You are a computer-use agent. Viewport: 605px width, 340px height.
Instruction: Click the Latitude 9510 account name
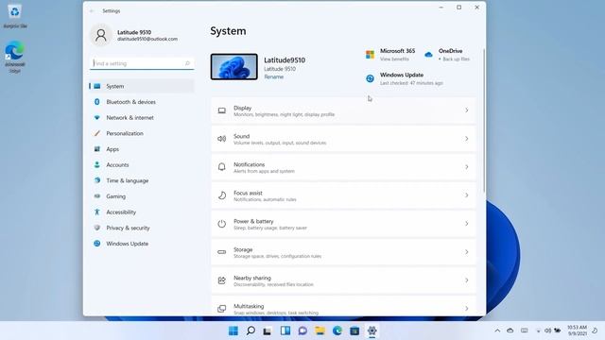click(134, 32)
